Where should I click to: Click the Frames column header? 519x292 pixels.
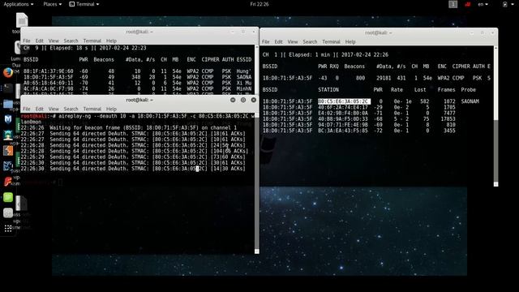click(446, 90)
